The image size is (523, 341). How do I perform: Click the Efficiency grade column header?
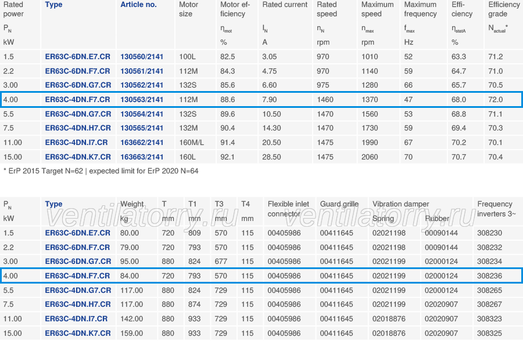[x=504, y=9]
